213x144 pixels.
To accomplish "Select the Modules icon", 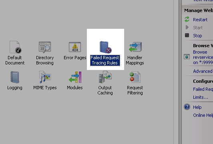I will pyautogui.click(x=75, y=77).
